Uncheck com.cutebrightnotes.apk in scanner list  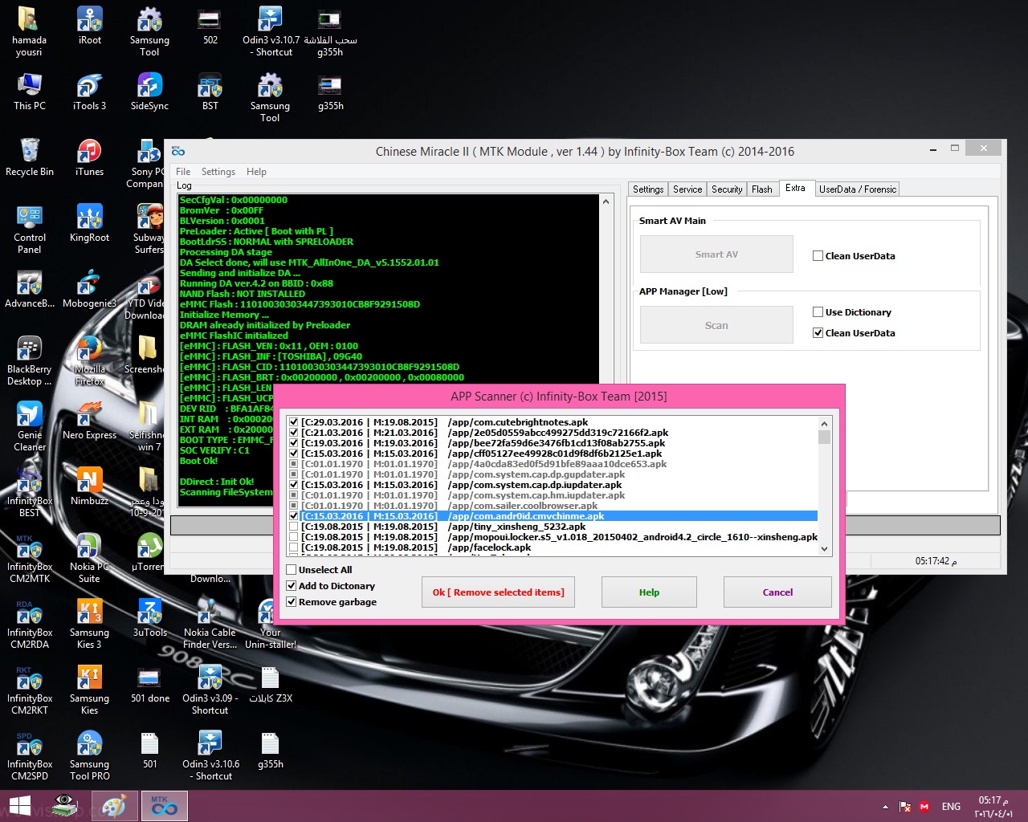294,422
